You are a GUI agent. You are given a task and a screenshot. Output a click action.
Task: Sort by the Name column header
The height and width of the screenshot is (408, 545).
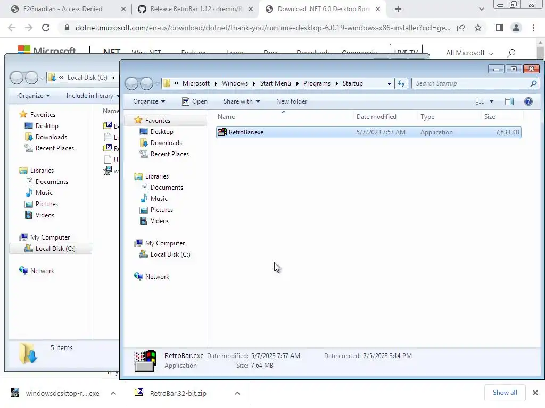click(226, 117)
